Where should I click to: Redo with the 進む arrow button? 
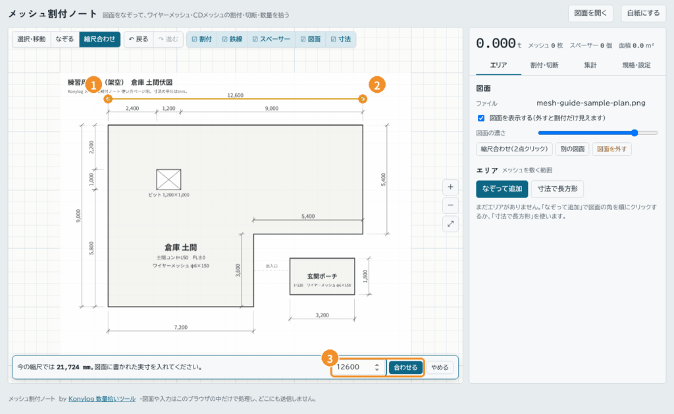point(168,39)
